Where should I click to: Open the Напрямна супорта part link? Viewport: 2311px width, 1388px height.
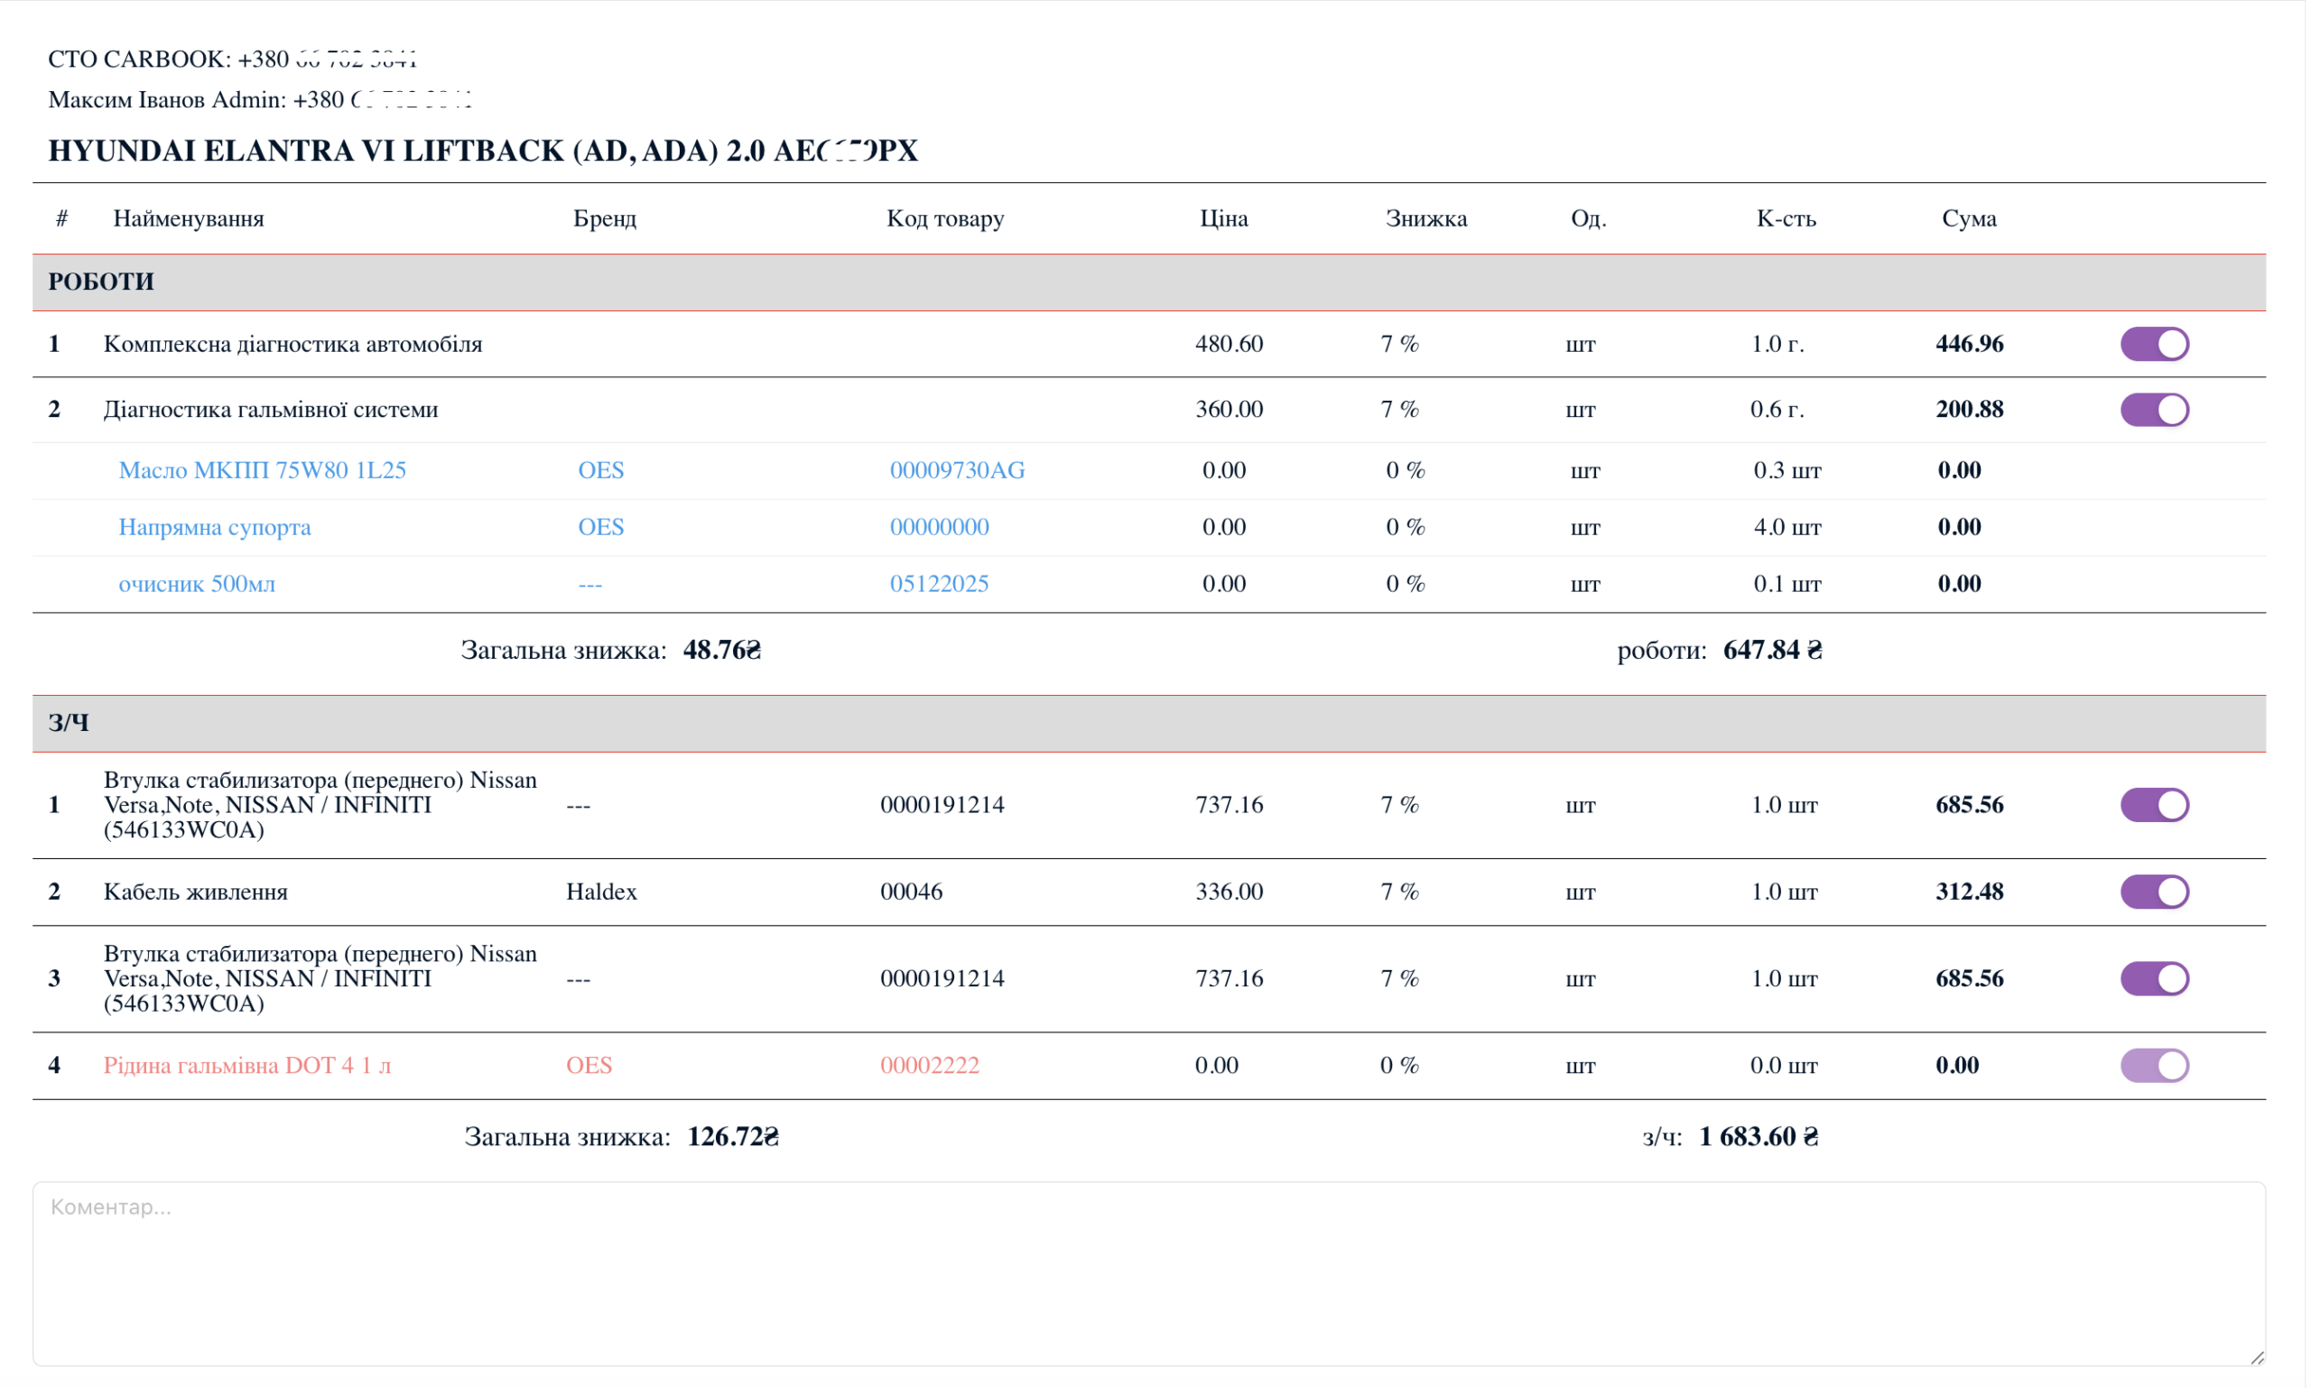214,526
